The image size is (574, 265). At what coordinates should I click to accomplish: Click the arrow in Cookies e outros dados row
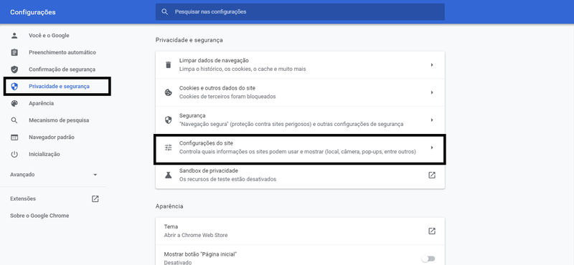click(432, 92)
